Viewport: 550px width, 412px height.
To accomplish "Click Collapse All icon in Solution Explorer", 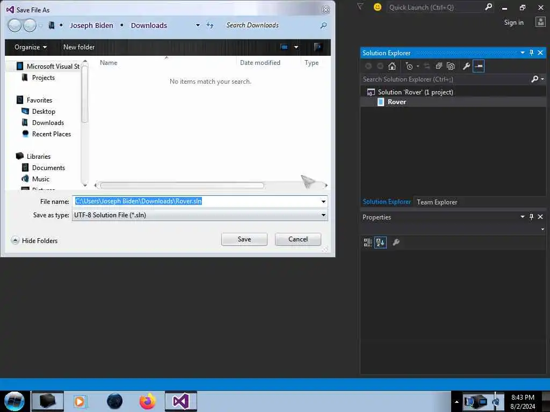I will pyautogui.click(x=439, y=66).
